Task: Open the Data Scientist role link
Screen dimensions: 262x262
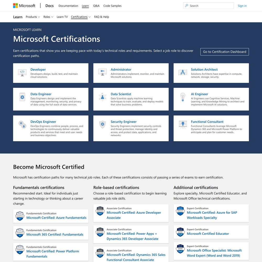Action: click(121, 94)
